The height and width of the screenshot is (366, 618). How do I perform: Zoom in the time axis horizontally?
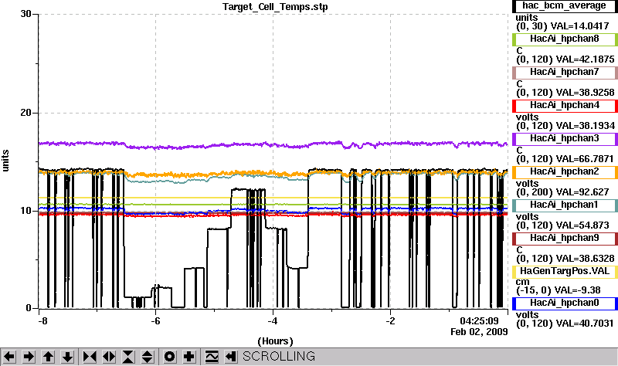click(x=90, y=357)
